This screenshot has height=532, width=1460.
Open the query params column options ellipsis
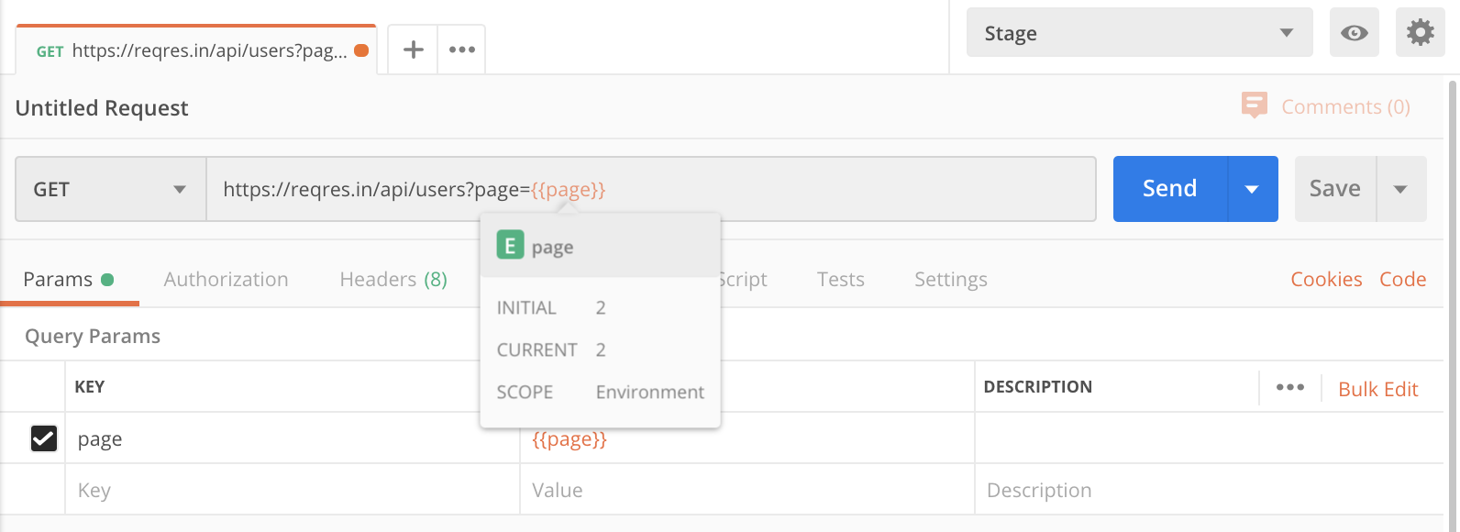coord(1289,387)
